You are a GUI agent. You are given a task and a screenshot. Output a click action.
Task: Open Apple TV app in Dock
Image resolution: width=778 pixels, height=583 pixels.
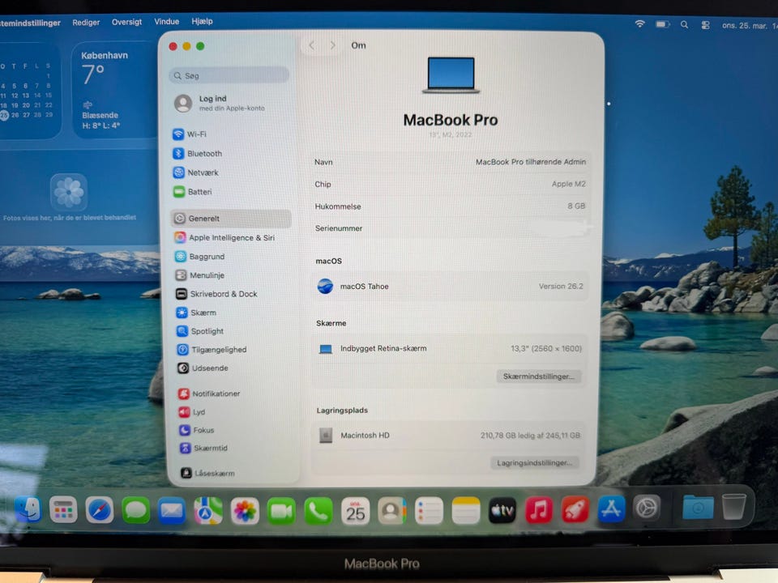click(x=502, y=510)
